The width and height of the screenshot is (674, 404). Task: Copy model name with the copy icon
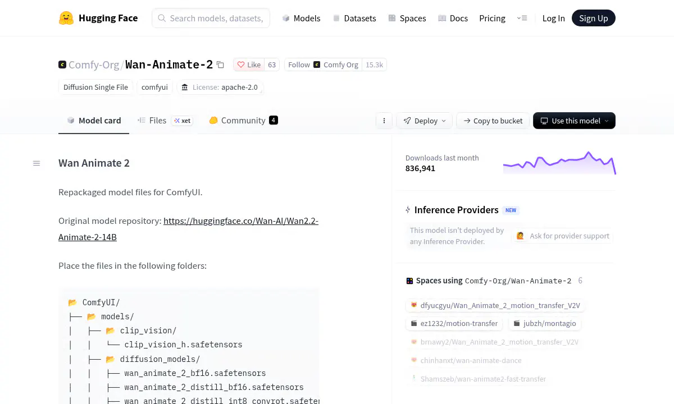point(220,65)
